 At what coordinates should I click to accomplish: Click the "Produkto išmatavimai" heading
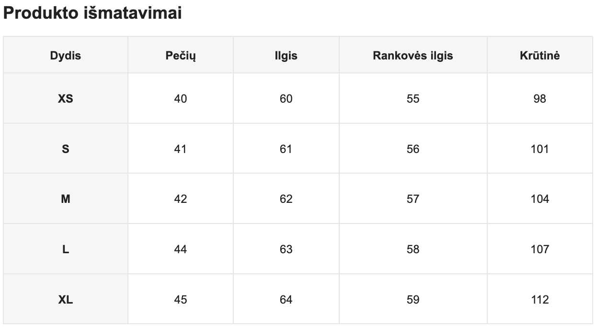[x=92, y=13]
